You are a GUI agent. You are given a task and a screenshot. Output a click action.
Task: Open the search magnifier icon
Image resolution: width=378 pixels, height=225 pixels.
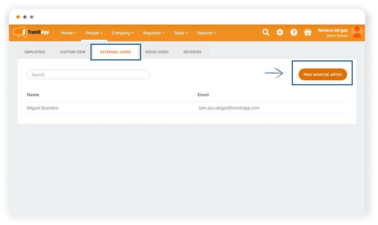(x=266, y=32)
